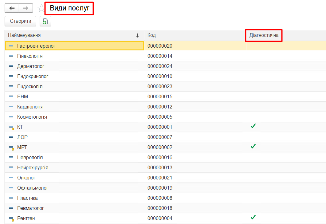Sort by the Код column header
The image size is (326, 224).
pos(152,35)
